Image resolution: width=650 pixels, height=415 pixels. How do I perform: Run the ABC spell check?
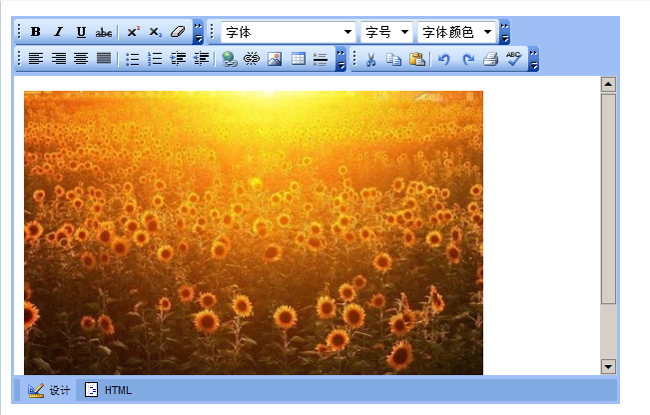[513, 59]
